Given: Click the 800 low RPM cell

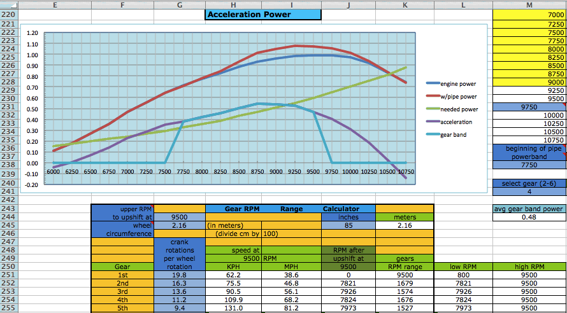Looking at the screenshot, I should coord(464,275).
